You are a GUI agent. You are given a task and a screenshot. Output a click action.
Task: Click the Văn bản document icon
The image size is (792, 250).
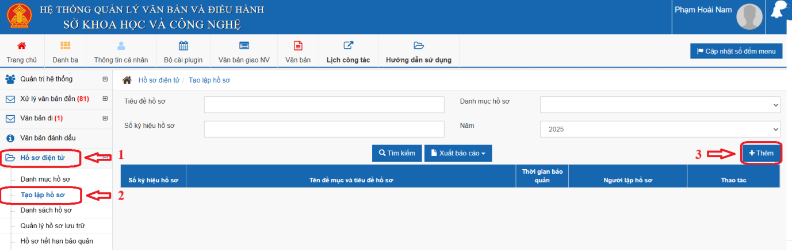point(298,46)
